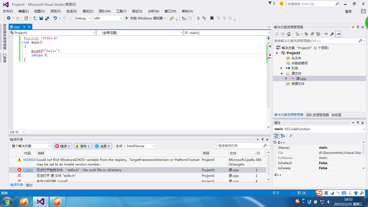Sync Solution Explorer with the active document
The height and width of the screenshot is (207, 368).
pyautogui.click(x=306, y=34)
